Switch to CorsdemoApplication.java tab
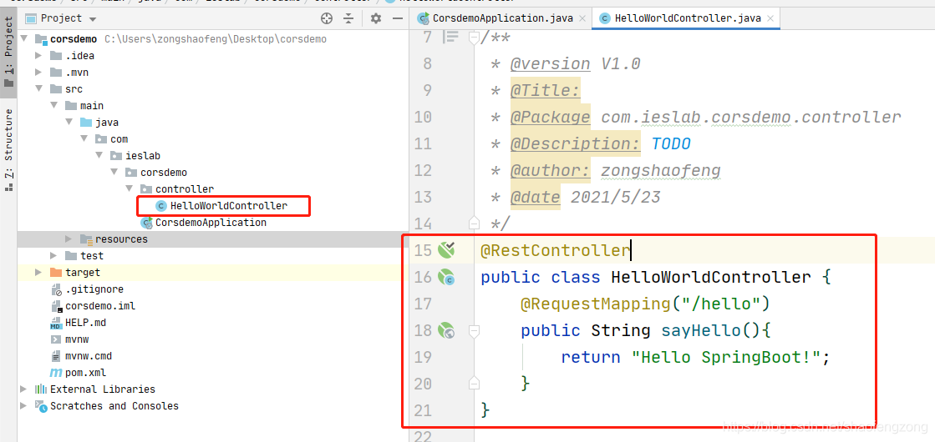The width and height of the screenshot is (935, 442). click(x=502, y=18)
